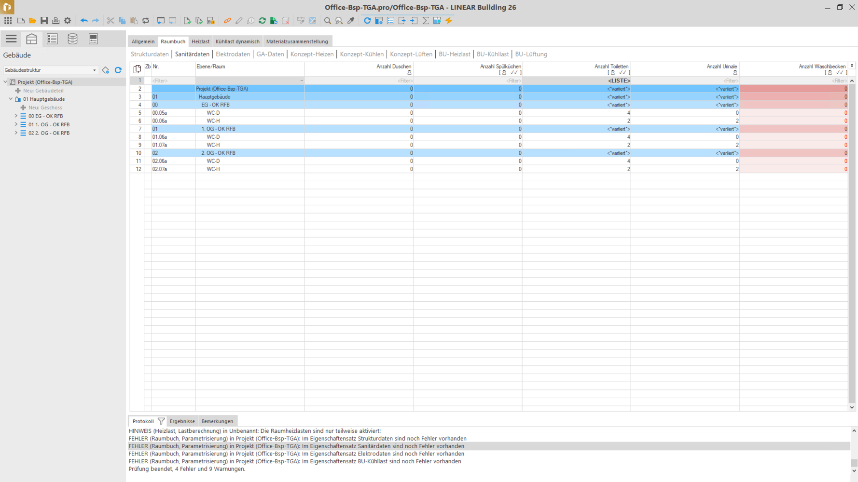
Task: Open the Elektrodaten sub-tab
Action: click(233, 54)
